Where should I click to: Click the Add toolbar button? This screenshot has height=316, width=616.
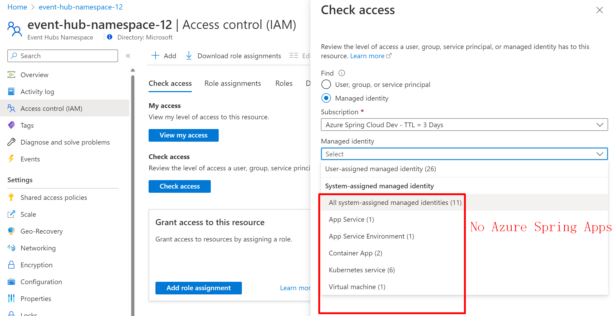[164, 56]
